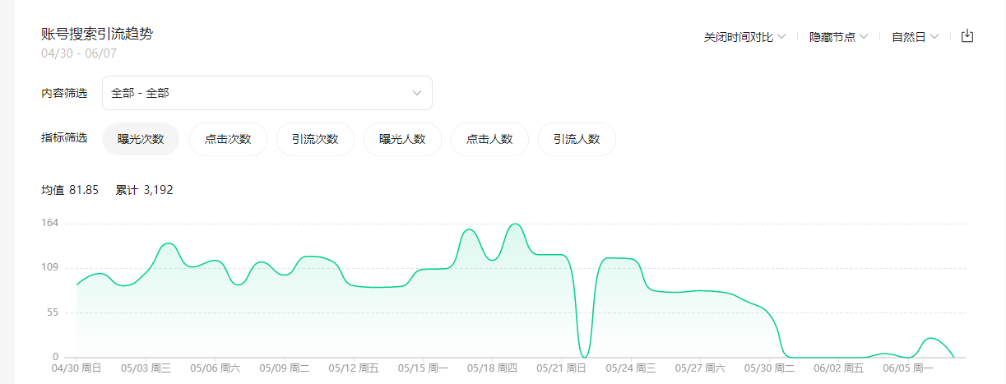Open the 关闭时间对比 dropdown
The height and width of the screenshot is (384, 1006).
coord(744,37)
